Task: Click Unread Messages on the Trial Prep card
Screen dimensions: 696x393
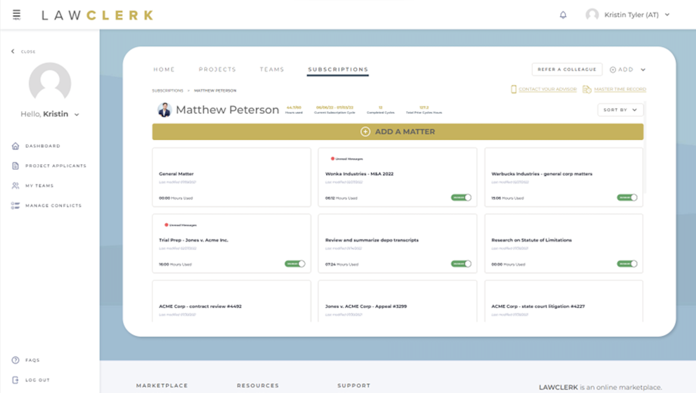Action: [x=181, y=225]
